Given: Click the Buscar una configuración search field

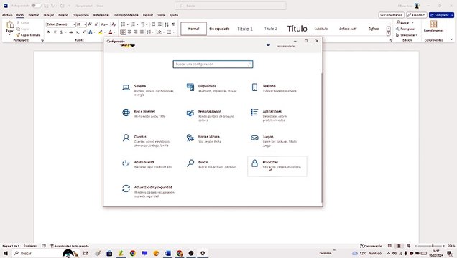Looking at the screenshot, I should click(213, 64).
